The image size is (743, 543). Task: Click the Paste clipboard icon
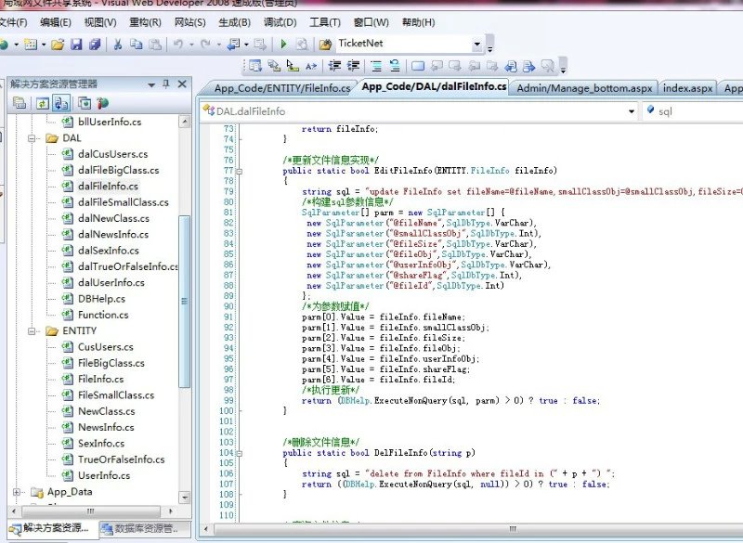coord(155,45)
